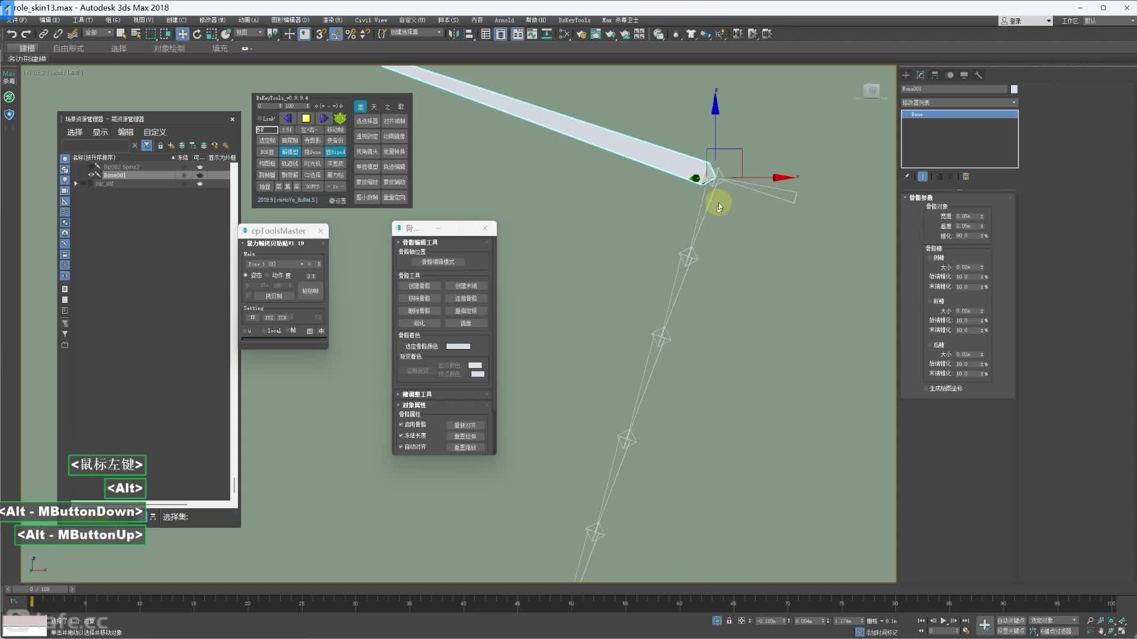
Task: Click the 创建骨骼 button
Action: [x=419, y=286]
